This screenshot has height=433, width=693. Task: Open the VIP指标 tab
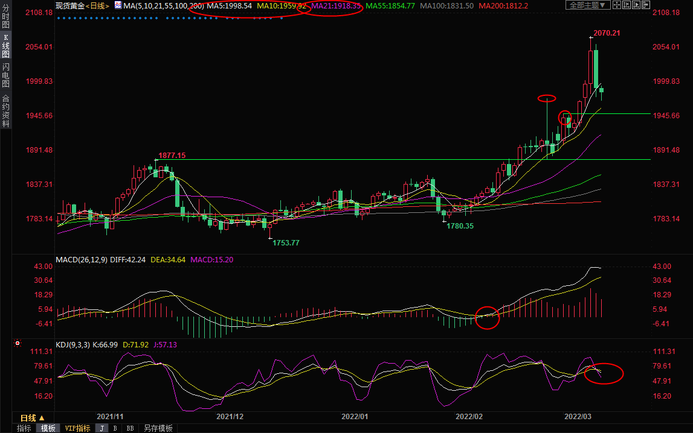77,428
